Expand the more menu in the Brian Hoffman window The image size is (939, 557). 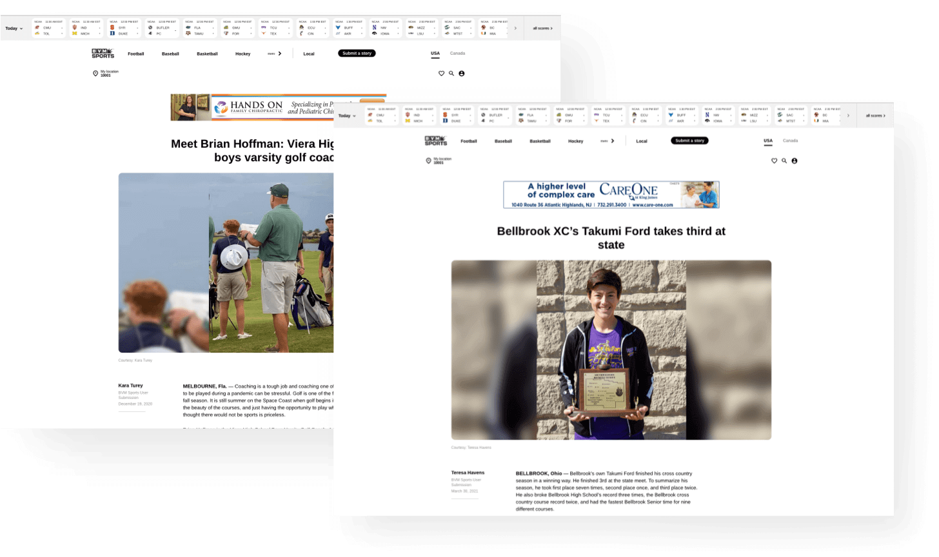coord(275,54)
